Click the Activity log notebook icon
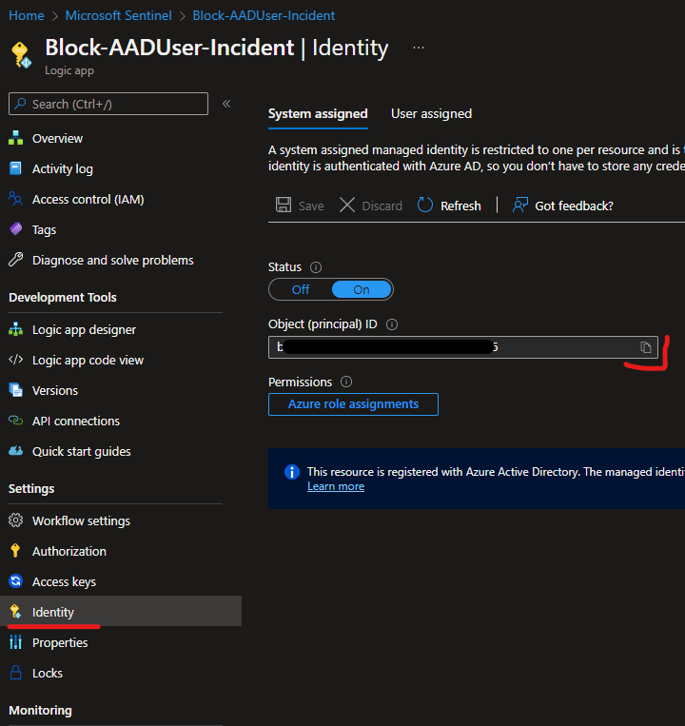This screenshot has width=685, height=726. coord(16,168)
